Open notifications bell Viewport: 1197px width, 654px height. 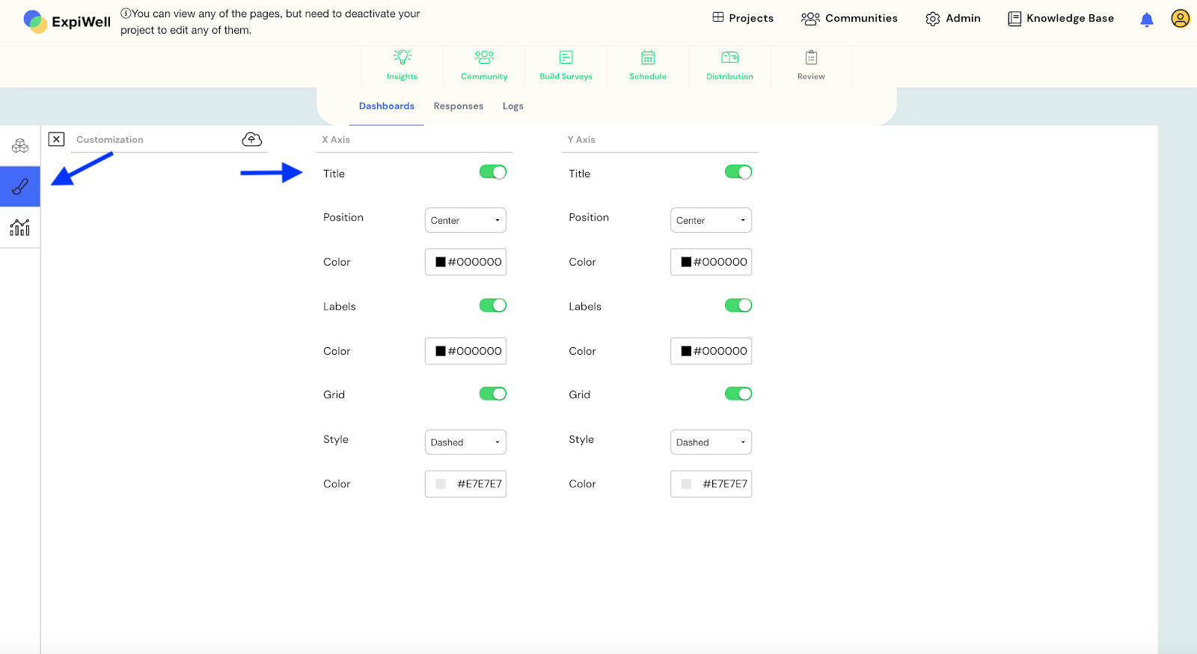coord(1147,19)
